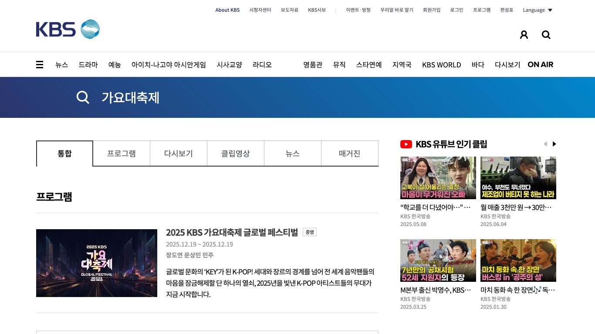Open the 스타연예 menu

(x=369, y=65)
